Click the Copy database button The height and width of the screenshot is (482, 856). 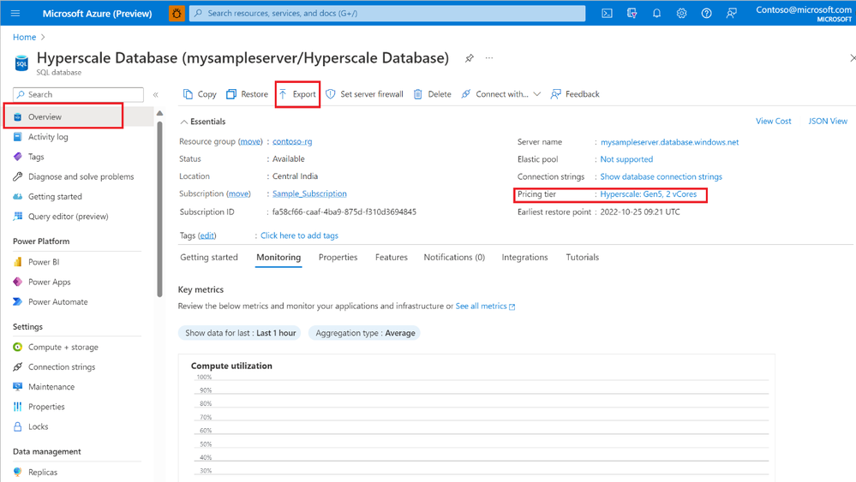coord(200,94)
